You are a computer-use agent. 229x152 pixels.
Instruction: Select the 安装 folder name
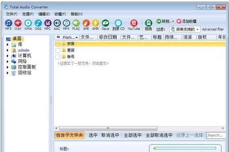coord(71,44)
